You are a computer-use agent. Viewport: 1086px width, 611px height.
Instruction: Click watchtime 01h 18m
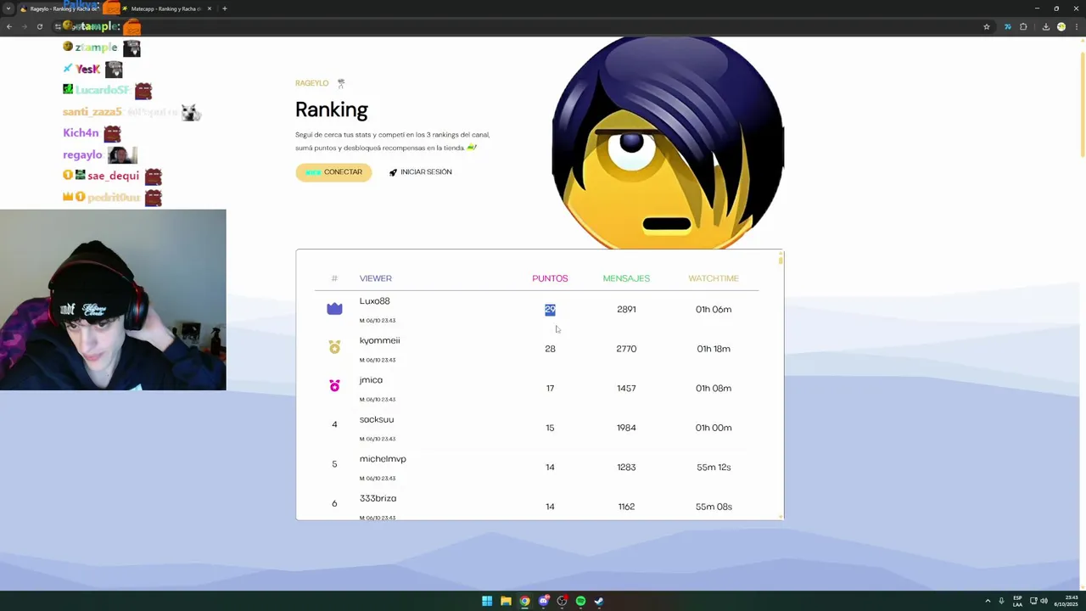click(x=714, y=349)
